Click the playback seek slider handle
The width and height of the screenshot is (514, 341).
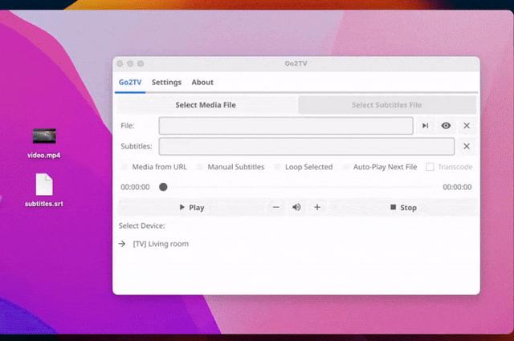[163, 187]
